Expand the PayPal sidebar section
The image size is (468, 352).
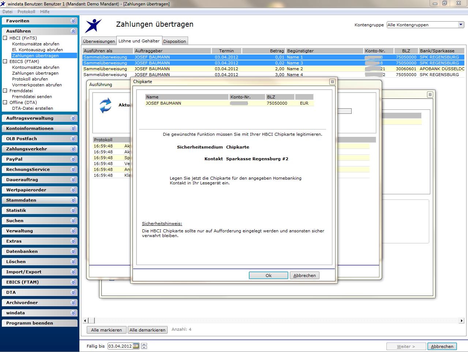(x=73, y=159)
